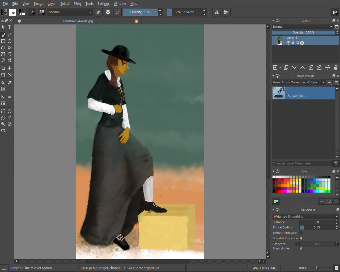Uncheck the Scalable Distance option
The width and height of the screenshot is (340, 272).
(301, 238)
